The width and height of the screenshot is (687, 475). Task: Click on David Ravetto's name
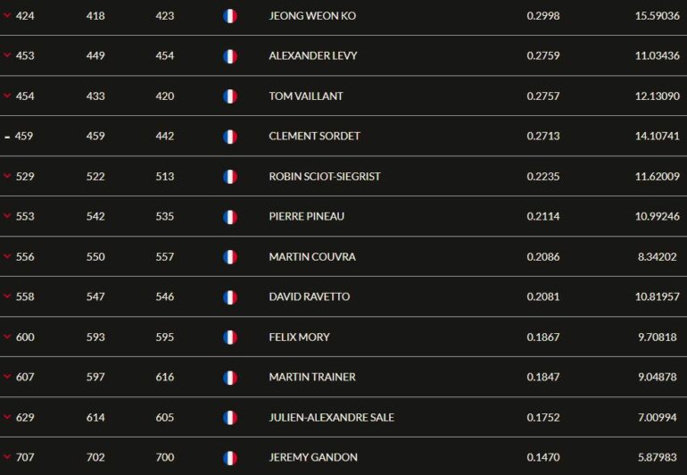[309, 297]
